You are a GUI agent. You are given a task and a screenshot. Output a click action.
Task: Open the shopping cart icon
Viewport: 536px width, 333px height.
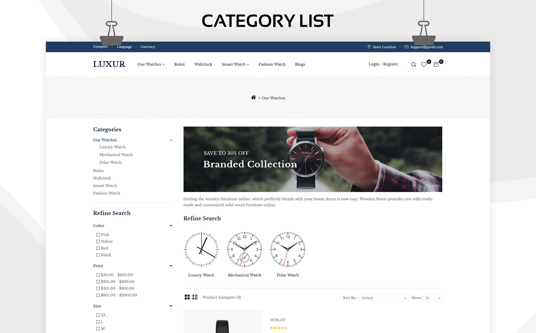pyautogui.click(x=436, y=64)
